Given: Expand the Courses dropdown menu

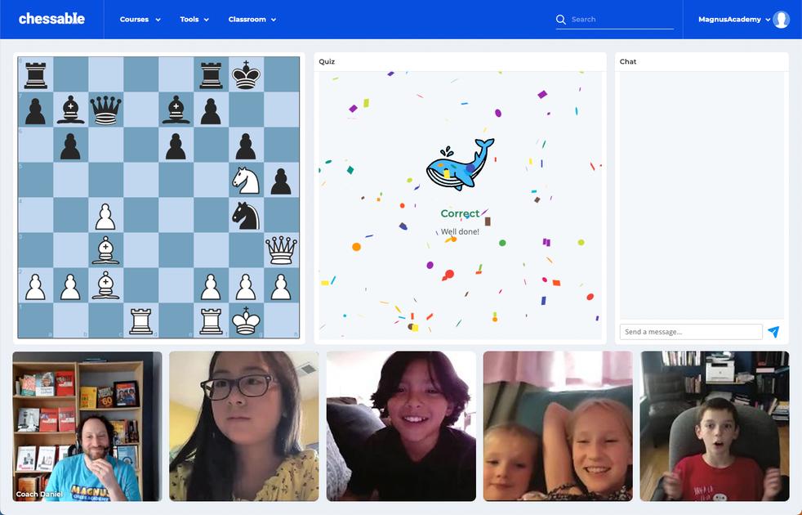Looking at the screenshot, I should [140, 20].
